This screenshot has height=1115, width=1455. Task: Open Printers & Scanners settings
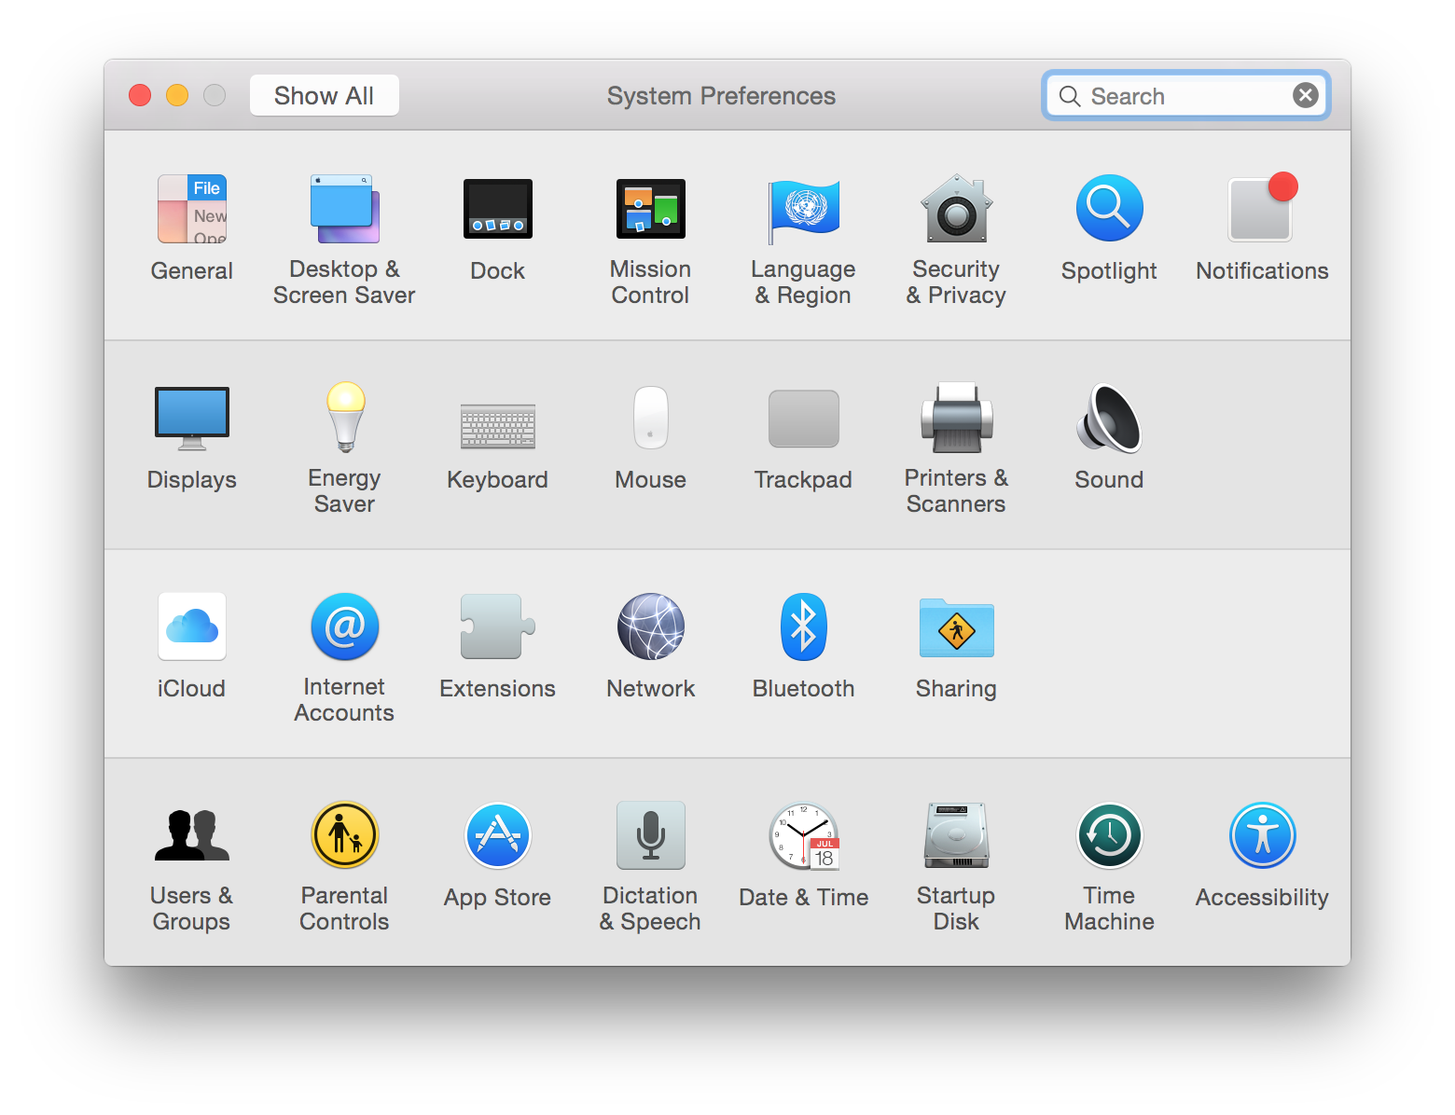pyautogui.click(x=956, y=418)
